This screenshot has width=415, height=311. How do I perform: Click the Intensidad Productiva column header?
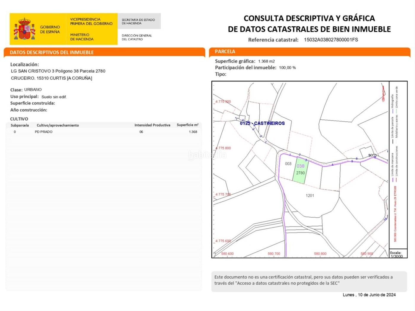coord(152,125)
